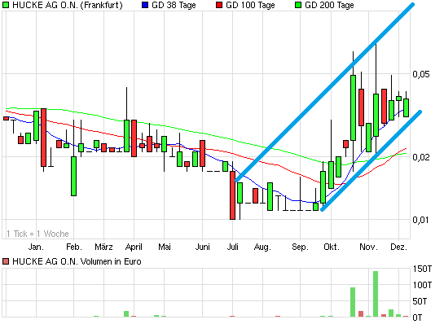Click the '1 Tick = 1 Woche' note
Screen dimensions: 444x324
tap(37, 234)
